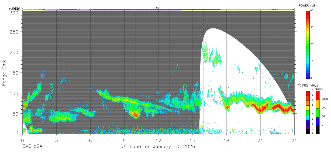
Task: Click the 991 CPID value above plot
Action: click(x=158, y=8)
